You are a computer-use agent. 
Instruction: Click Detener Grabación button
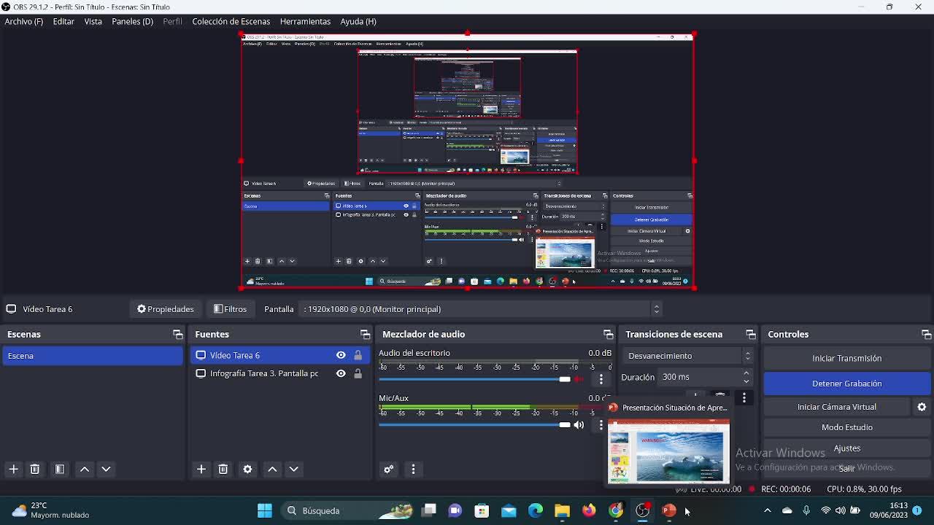tap(846, 384)
